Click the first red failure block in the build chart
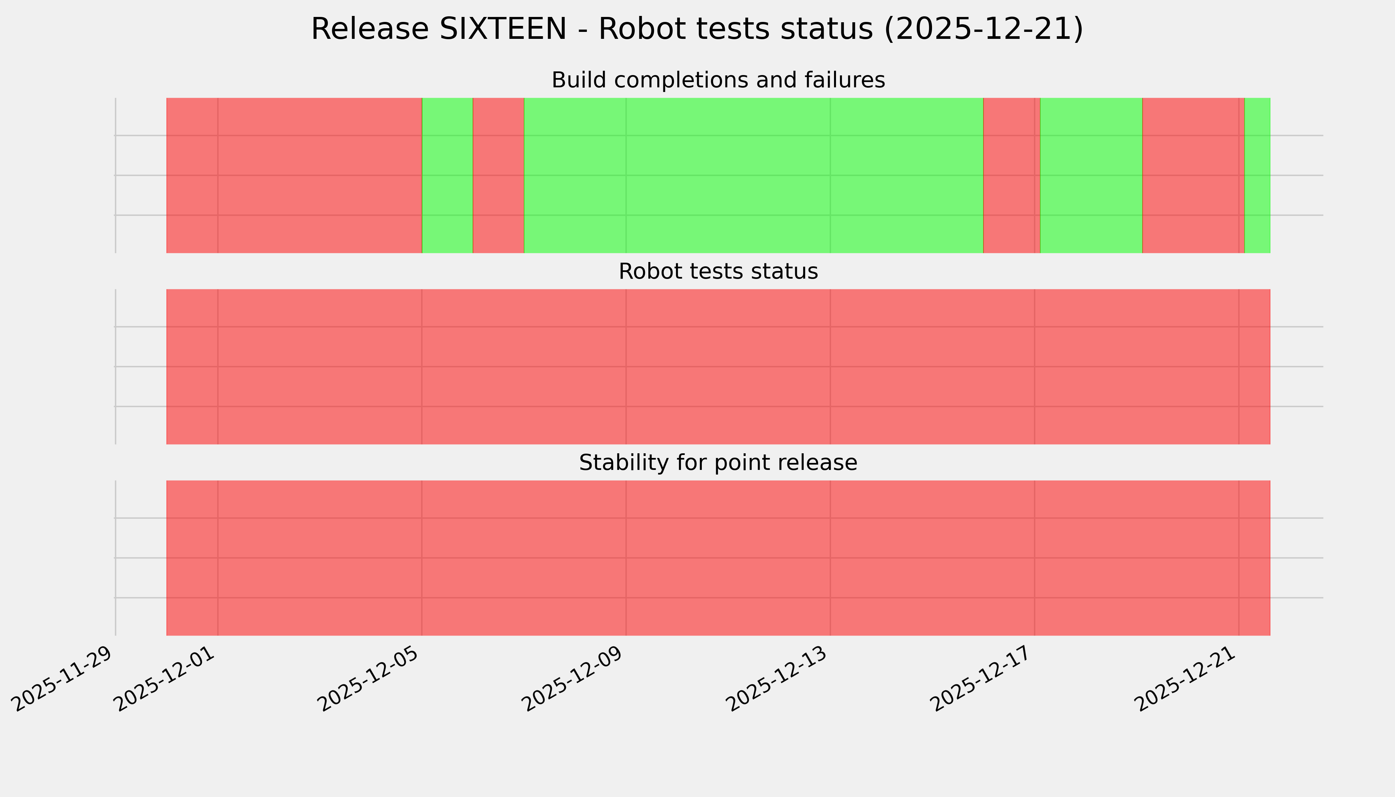1395x797 pixels. (294, 175)
